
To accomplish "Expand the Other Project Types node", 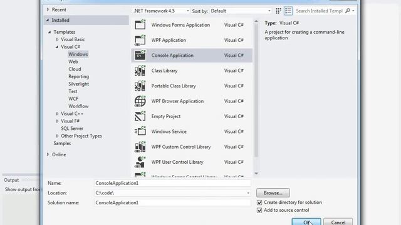I will click(x=57, y=136).
